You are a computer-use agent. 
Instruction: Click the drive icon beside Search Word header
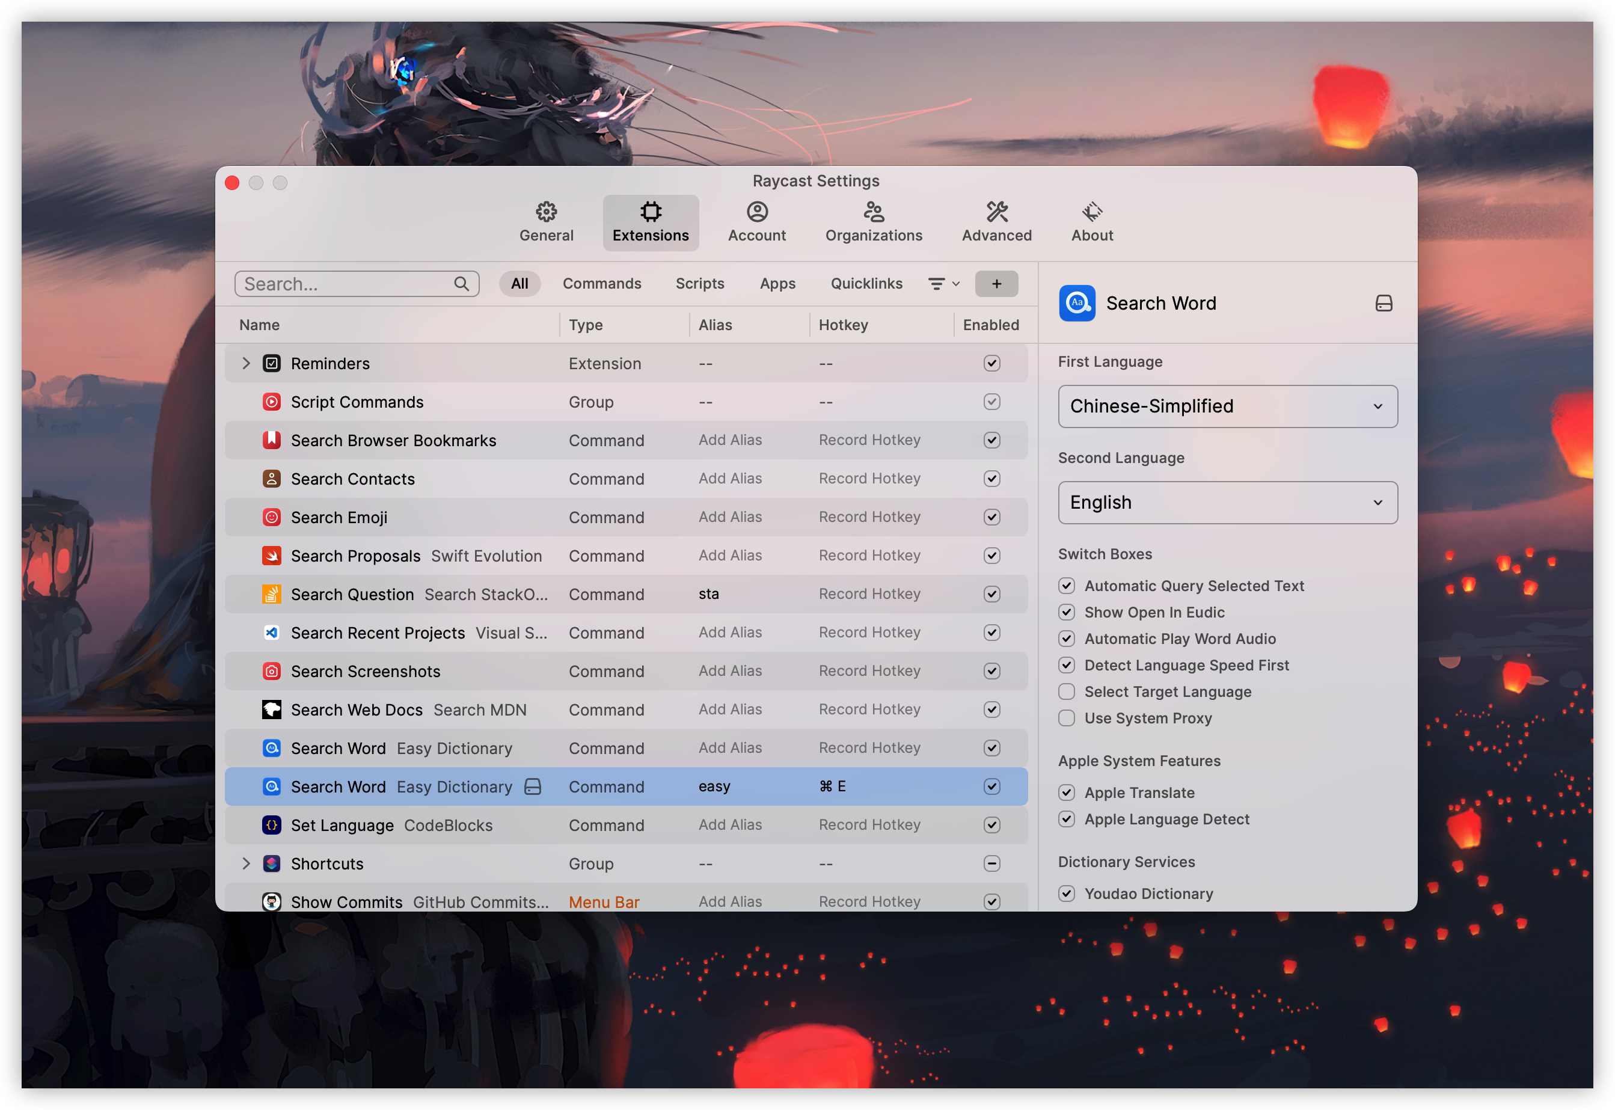[1383, 303]
